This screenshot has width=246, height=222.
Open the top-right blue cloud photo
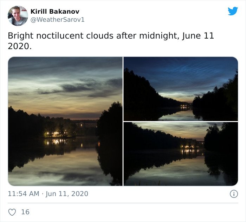pos(181,89)
